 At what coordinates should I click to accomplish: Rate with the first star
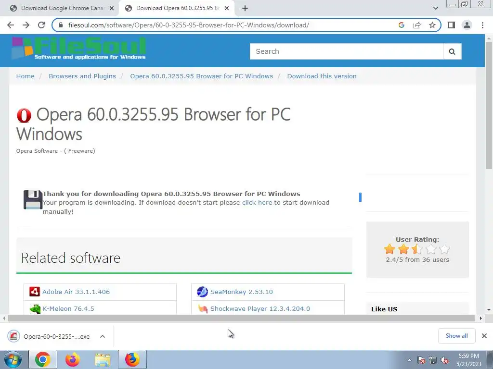coord(389,249)
